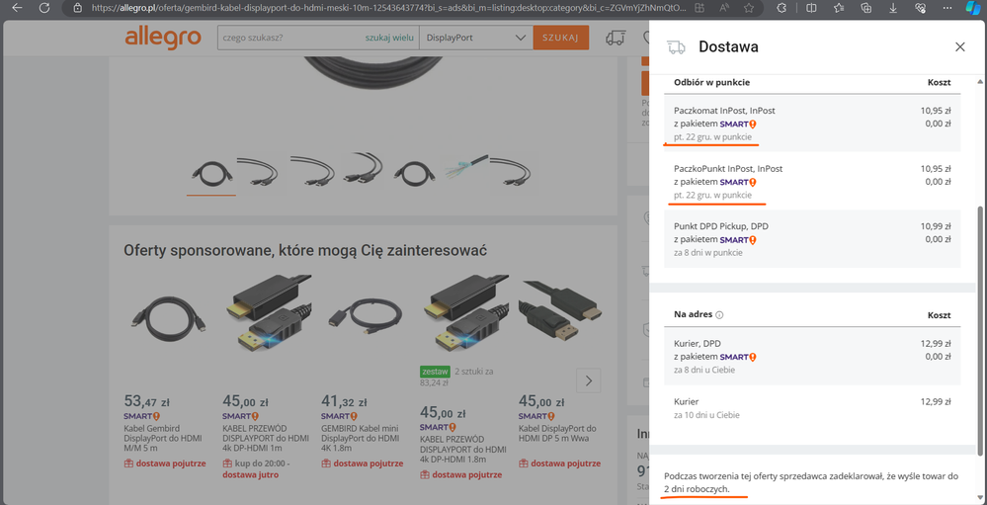Type in the "czego szukasz?" search field
This screenshot has width=987, height=505.
tap(287, 38)
